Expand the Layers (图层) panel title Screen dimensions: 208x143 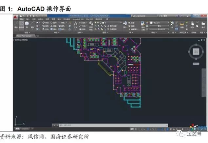click(105, 33)
